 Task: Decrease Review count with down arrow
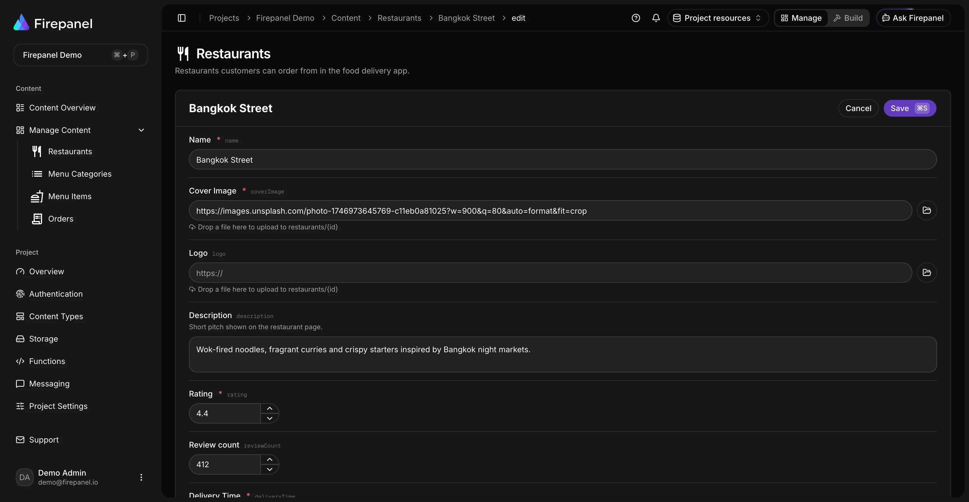click(x=270, y=470)
